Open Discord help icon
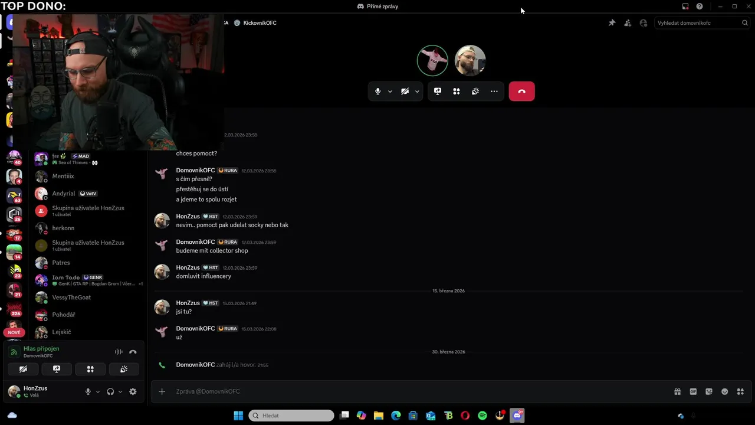 [x=700, y=6]
